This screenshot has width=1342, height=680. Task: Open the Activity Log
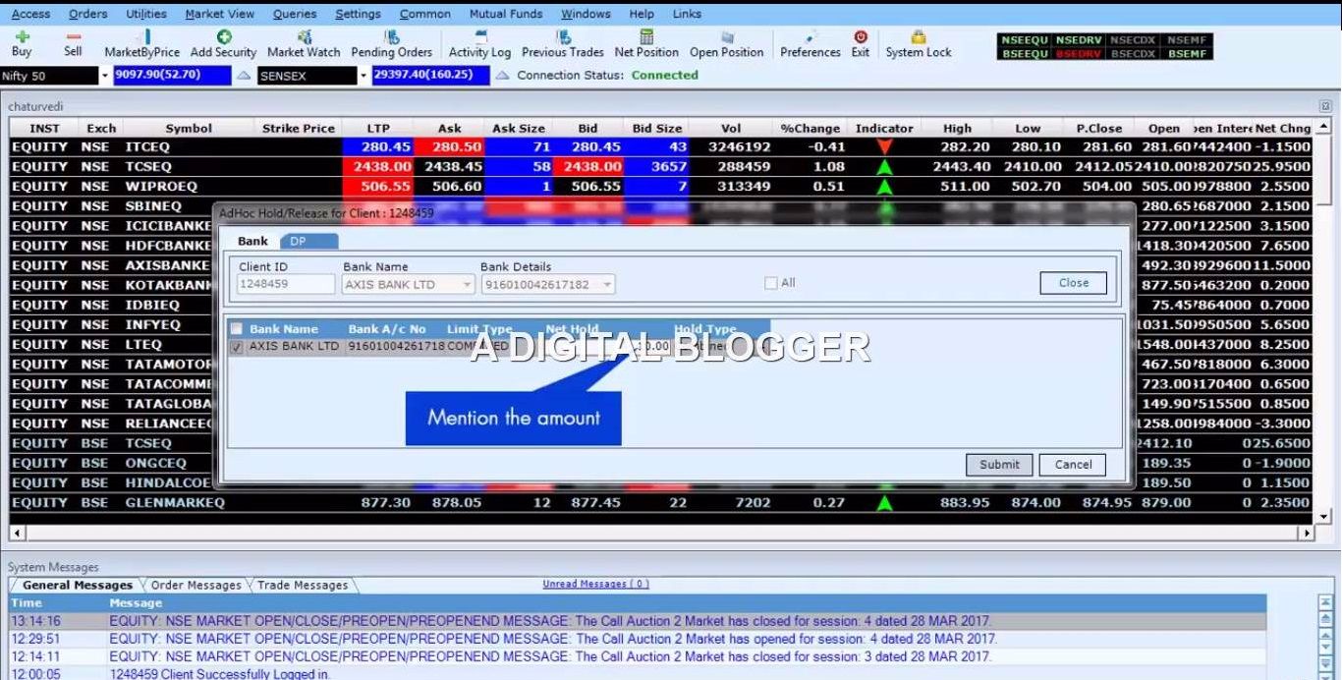479,43
